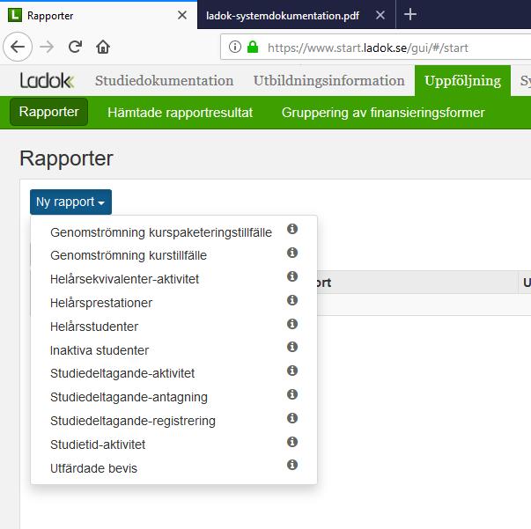Image resolution: width=531 pixels, height=529 pixels.
Task: Reload the page with refresh icon
Action: pyautogui.click(x=75, y=47)
